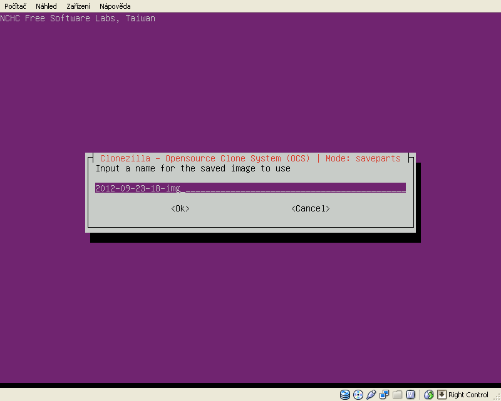Click the hard disk activity icon
Image resolution: width=501 pixels, height=401 pixels.
pyautogui.click(x=345, y=395)
